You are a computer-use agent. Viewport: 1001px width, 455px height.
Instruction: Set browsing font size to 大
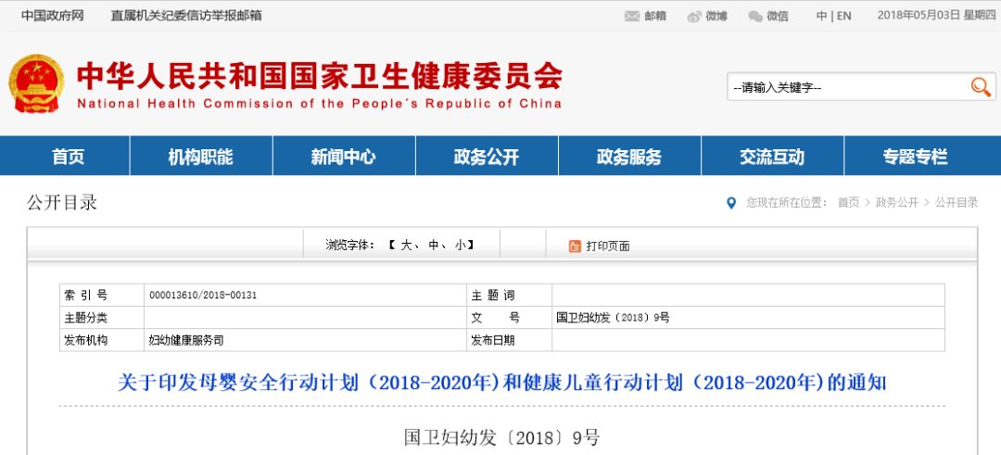tap(406, 246)
